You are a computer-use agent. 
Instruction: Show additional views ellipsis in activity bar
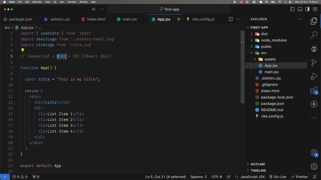(314, 118)
